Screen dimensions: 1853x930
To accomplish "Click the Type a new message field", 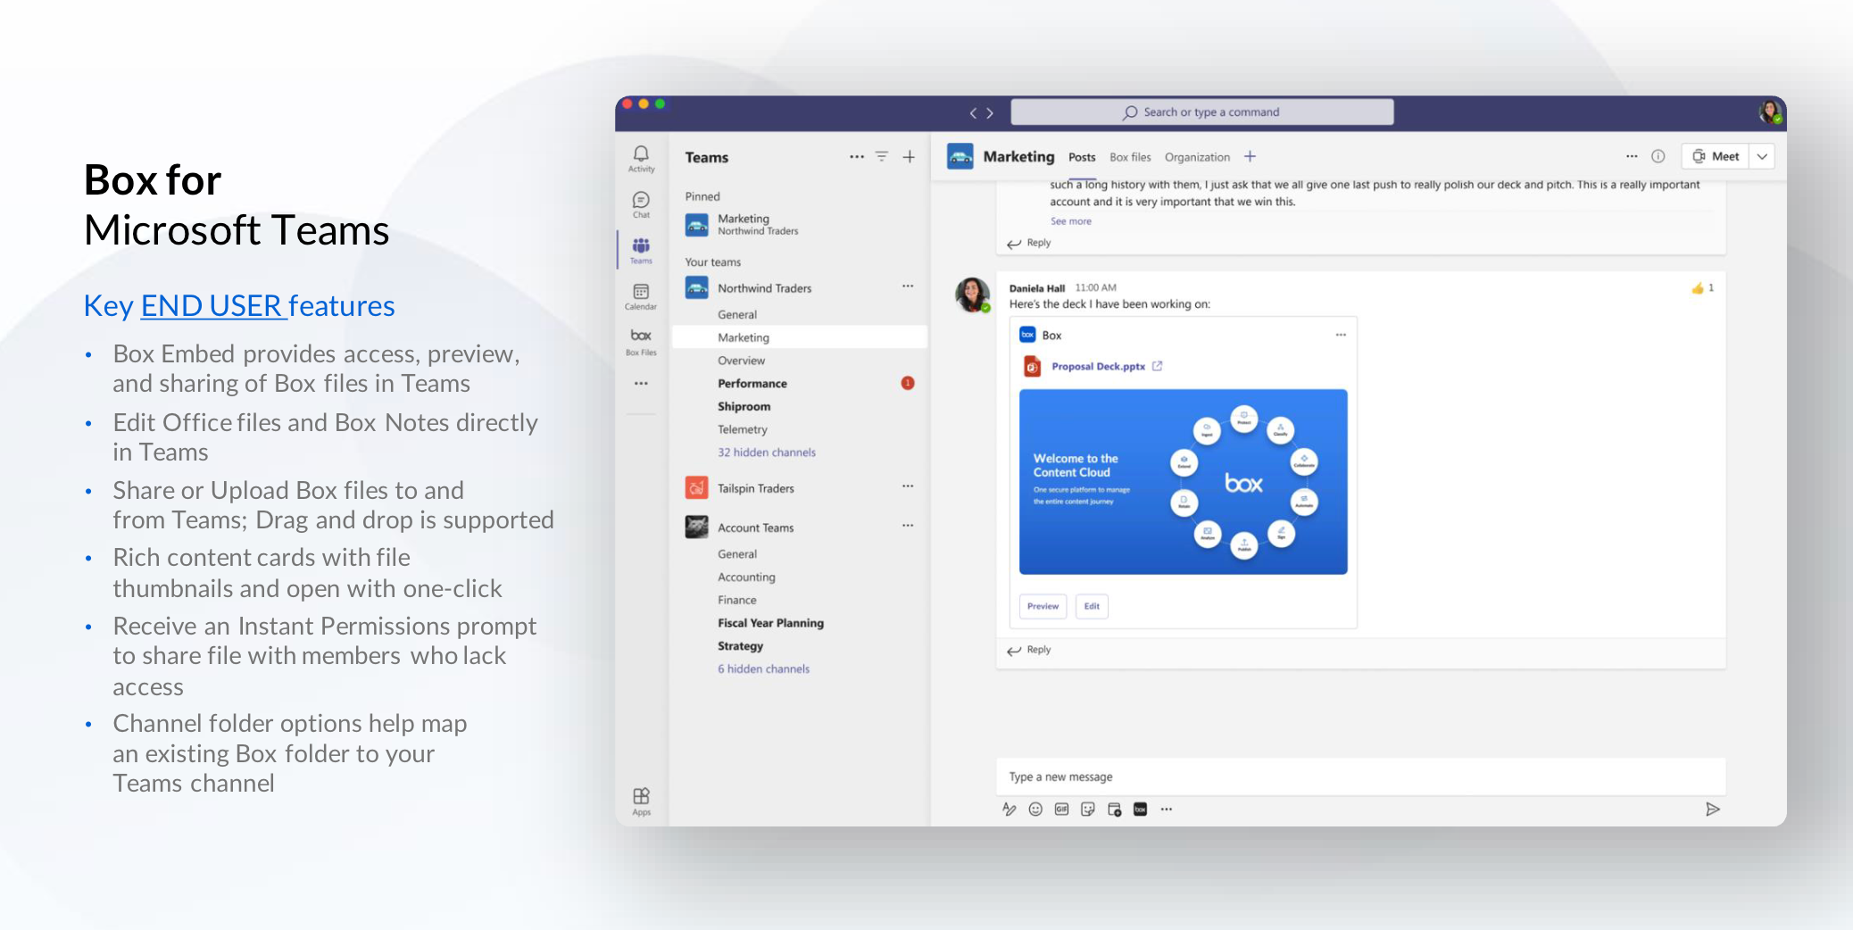I will tap(1360, 776).
